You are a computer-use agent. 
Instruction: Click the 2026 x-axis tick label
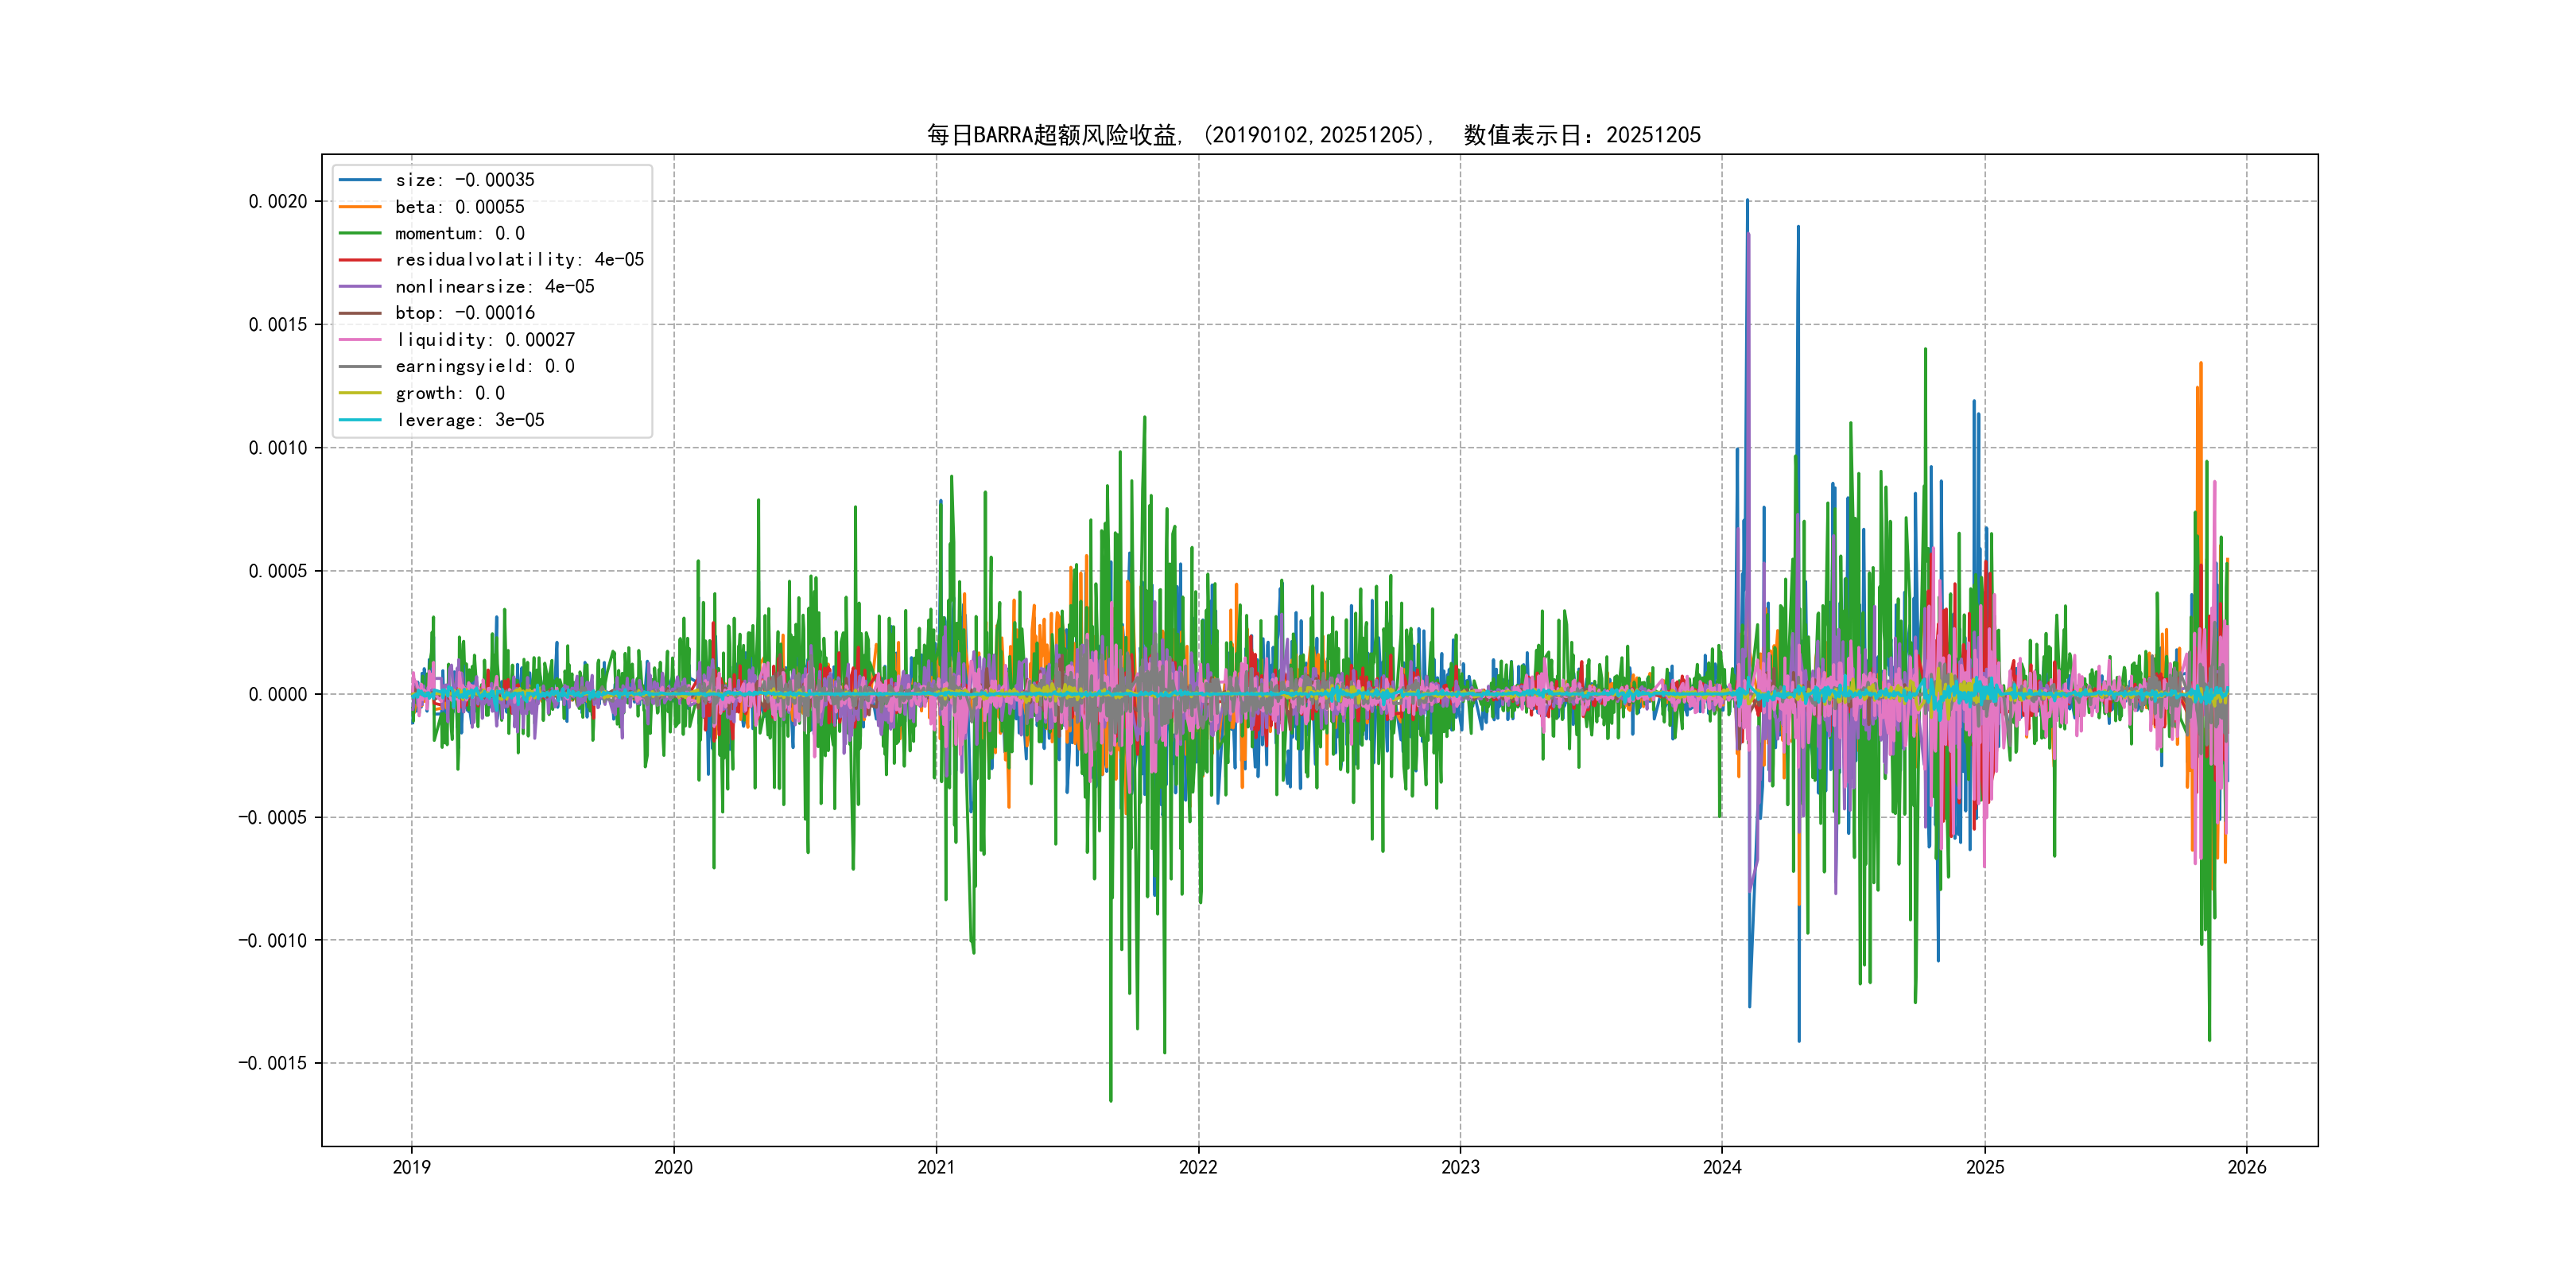(x=2247, y=1167)
